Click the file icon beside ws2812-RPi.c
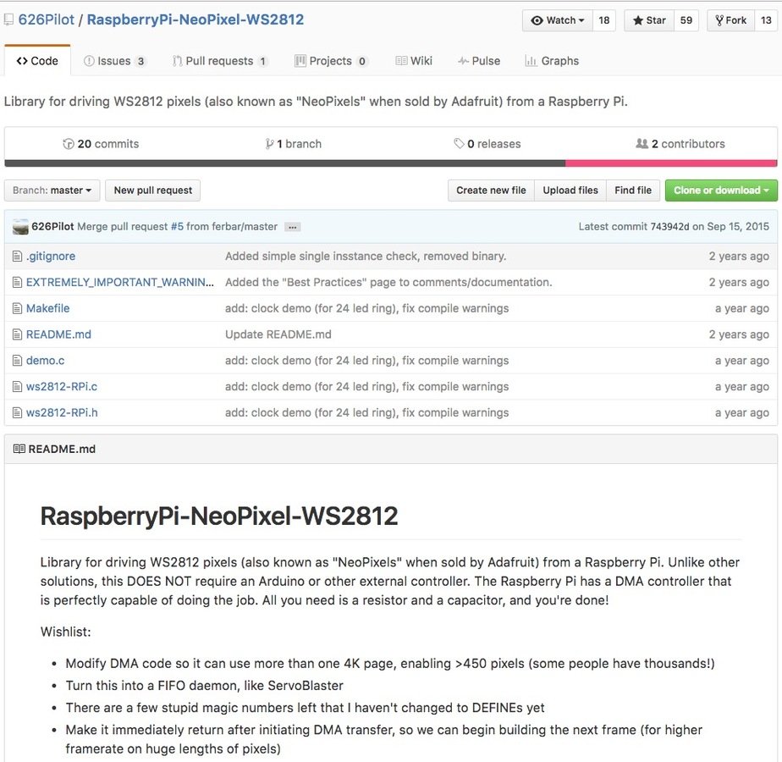This screenshot has height=762, width=782. point(18,387)
